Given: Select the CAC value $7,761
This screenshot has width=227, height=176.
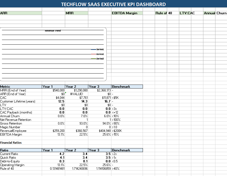Looking at the screenshot, I should click(76, 98).
